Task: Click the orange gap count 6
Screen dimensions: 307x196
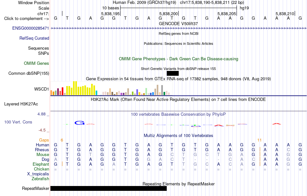Action: coord(62,140)
